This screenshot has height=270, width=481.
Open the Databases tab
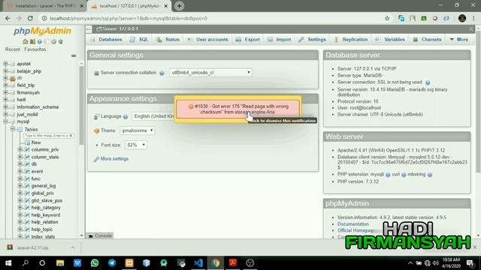107,40
